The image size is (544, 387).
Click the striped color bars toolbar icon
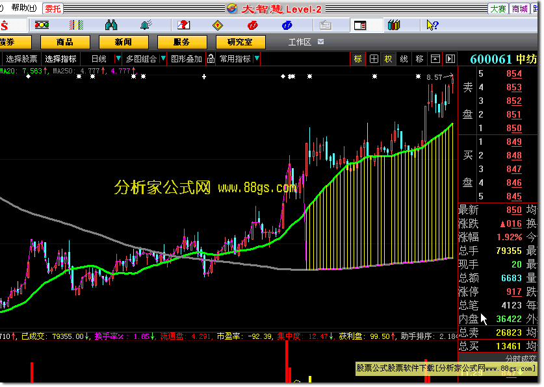click(76, 25)
